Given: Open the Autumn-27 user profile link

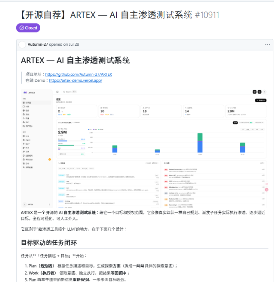Looking at the screenshot, I should coord(38,45).
